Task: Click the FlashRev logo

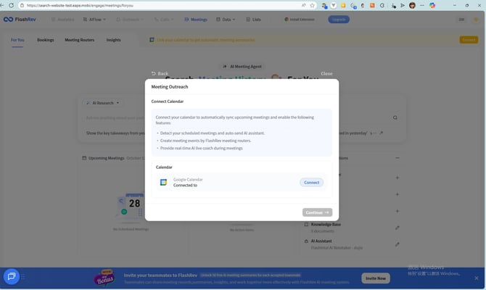Action: click(x=24, y=20)
